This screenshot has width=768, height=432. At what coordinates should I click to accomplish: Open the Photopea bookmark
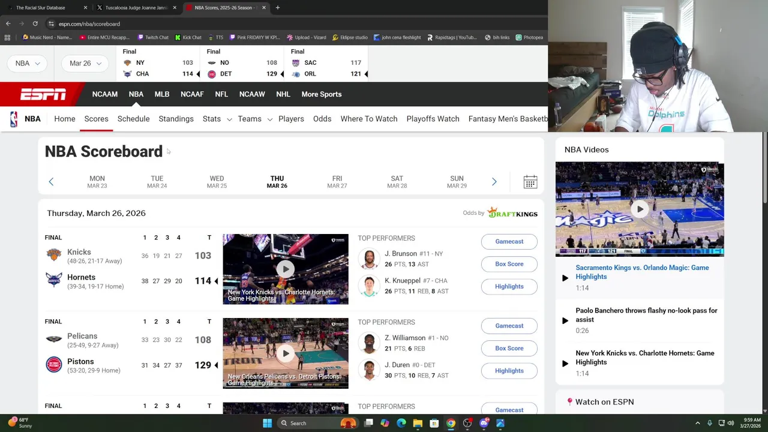point(529,37)
